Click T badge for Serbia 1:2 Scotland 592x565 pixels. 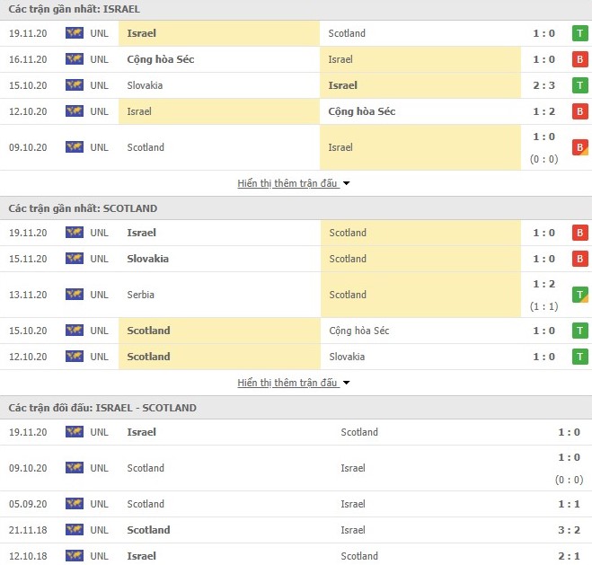pyautogui.click(x=580, y=295)
